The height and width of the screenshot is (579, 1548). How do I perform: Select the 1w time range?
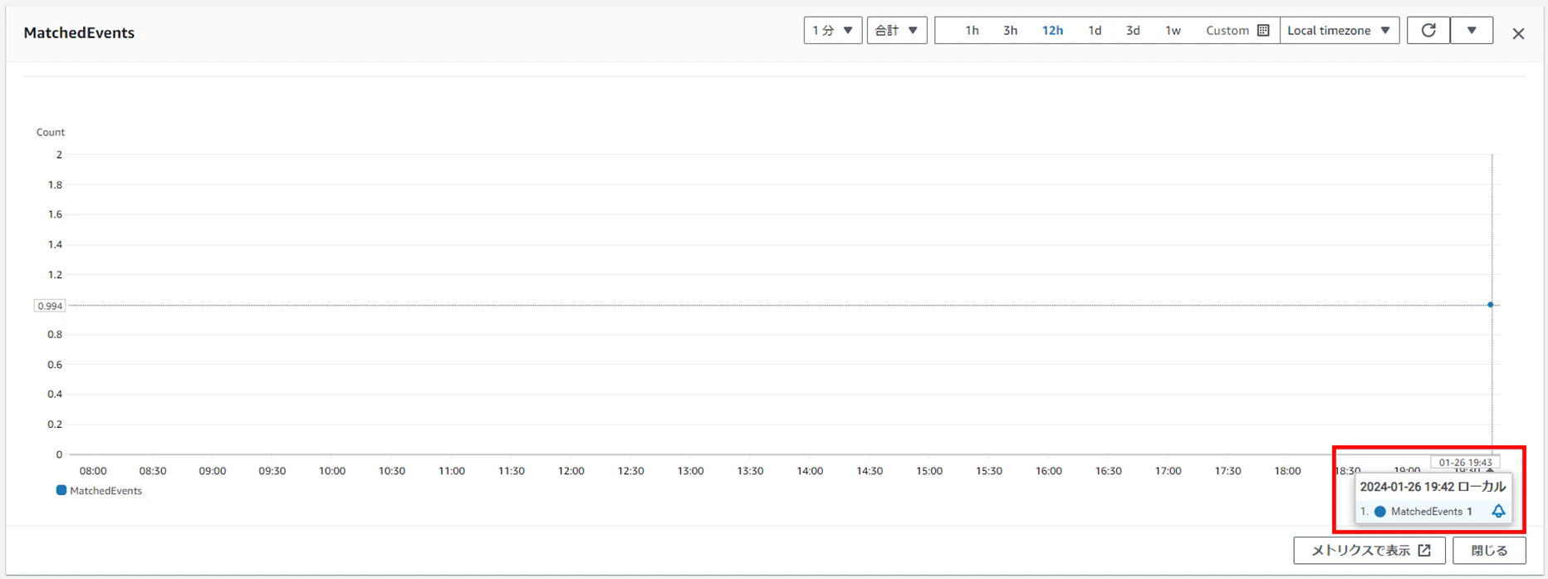[x=1173, y=31]
